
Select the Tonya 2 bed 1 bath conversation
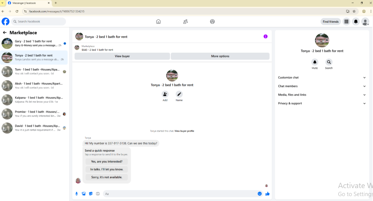(x=34, y=57)
